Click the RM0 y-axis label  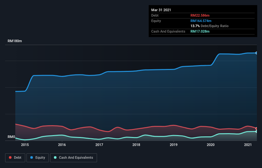click(11, 137)
